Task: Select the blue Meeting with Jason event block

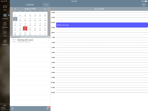Action: click(102, 25)
